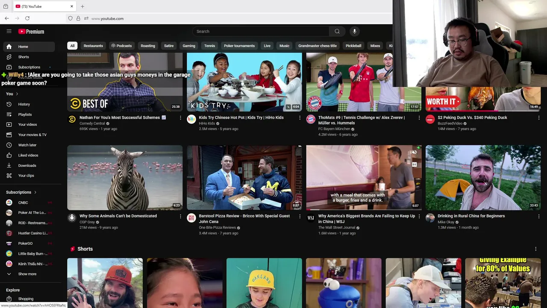This screenshot has height=308, width=547.
Task: Open options for Animals Domesticated video
Action: click(180, 216)
